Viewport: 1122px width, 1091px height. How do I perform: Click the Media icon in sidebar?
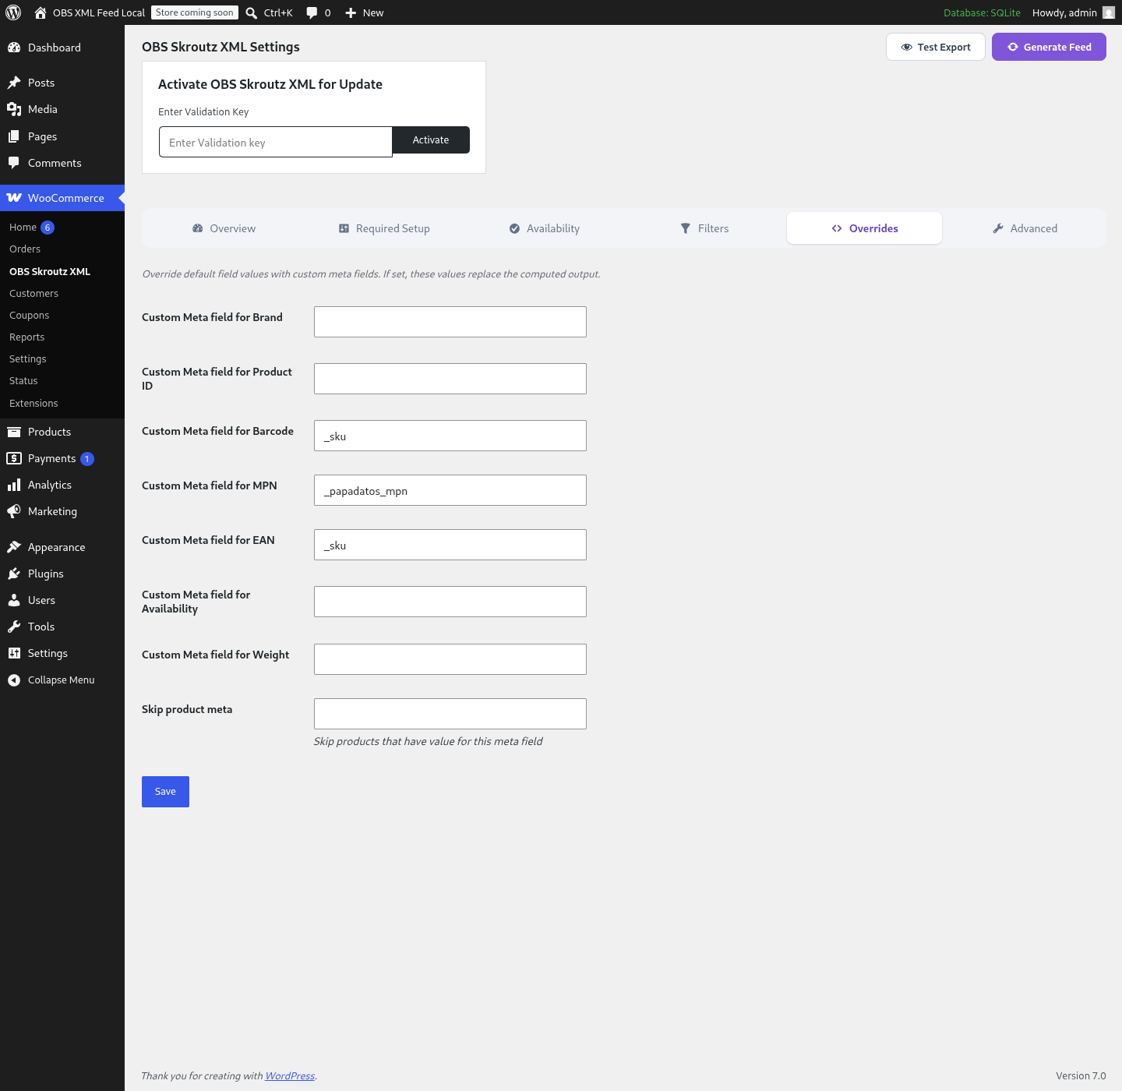[14, 109]
